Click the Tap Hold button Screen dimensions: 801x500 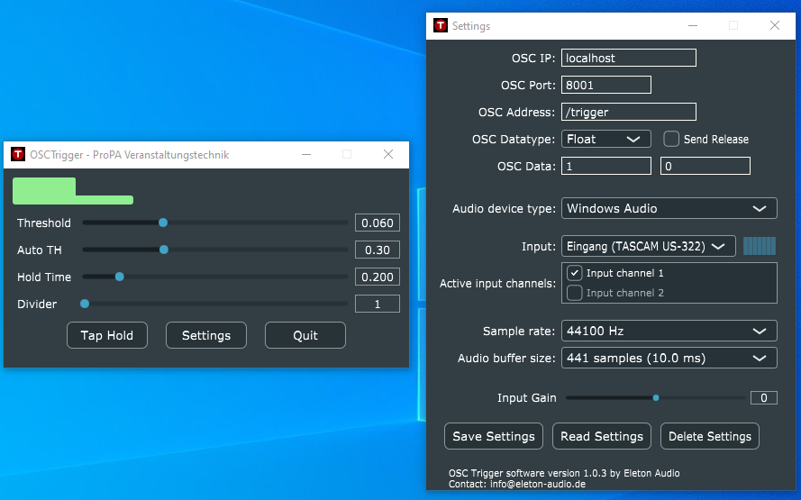coord(106,335)
